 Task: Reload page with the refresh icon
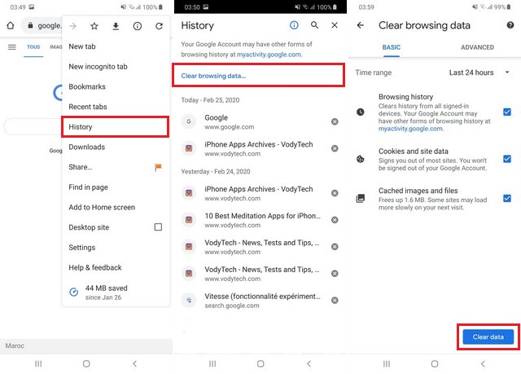(x=160, y=26)
